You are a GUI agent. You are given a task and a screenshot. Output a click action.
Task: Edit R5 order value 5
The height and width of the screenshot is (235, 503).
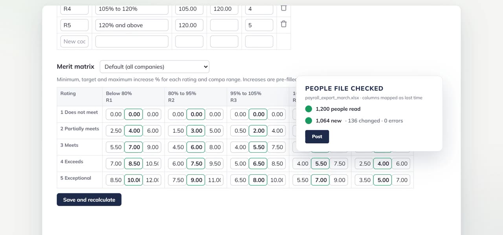(259, 25)
